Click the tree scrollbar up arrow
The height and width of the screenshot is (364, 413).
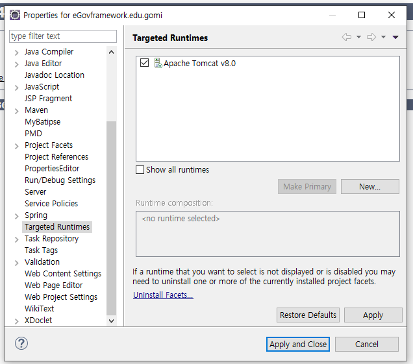tap(112, 52)
